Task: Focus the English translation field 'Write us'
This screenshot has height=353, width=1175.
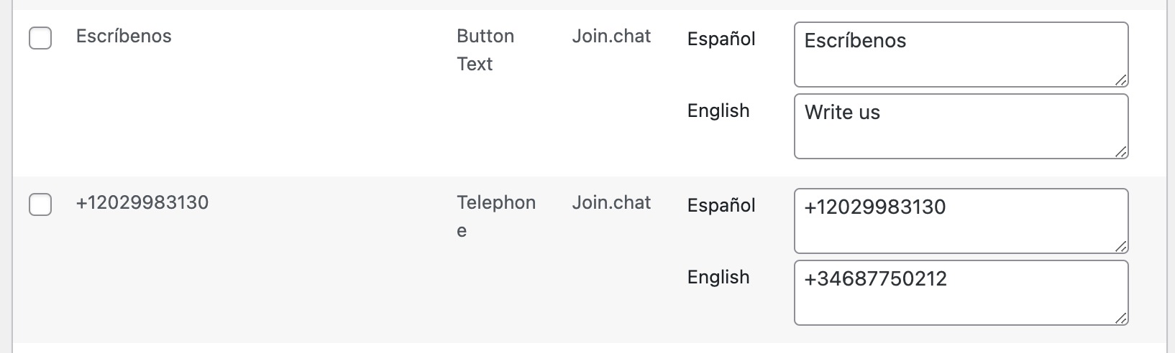Action: pyautogui.click(x=960, y=126)
